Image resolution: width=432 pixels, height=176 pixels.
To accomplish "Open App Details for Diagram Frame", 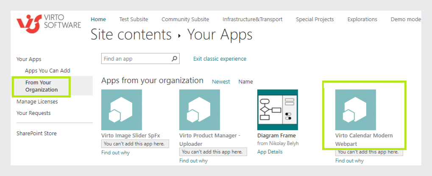I will point(270,152).
